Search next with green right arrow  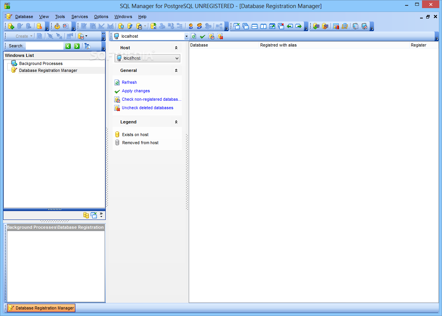pyautogui.click(x=76, y=46)
